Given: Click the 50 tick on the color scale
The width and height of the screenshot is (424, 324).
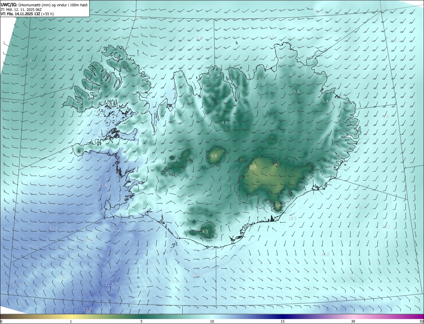Looking at the screenshot, I should click(x=421, y=322).
